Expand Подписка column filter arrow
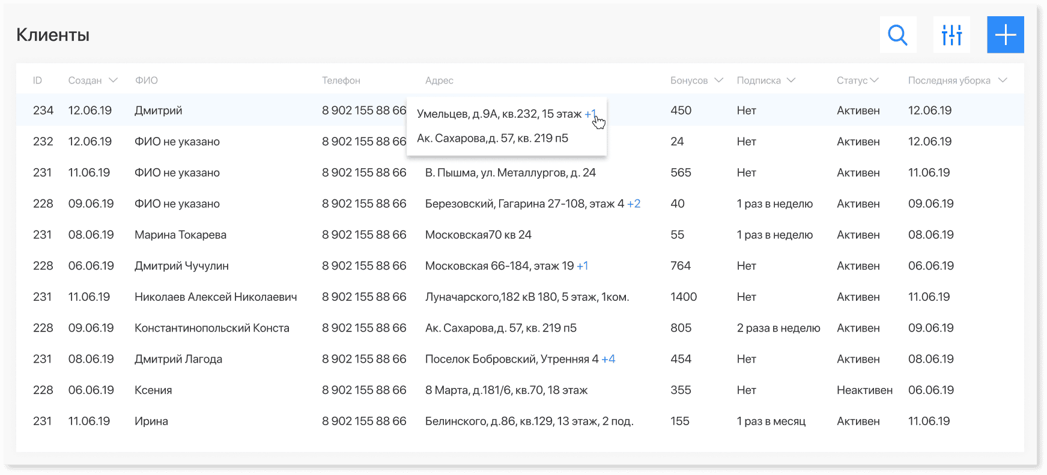 click(791, 80)
